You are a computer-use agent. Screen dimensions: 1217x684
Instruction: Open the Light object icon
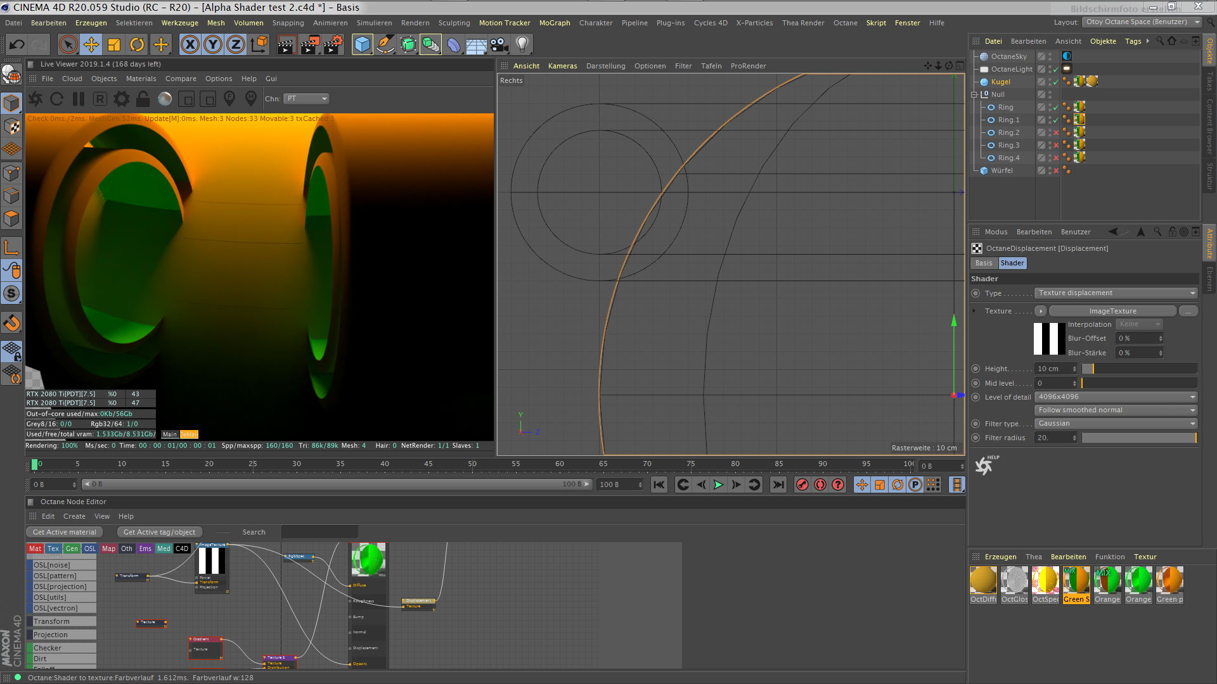(x=522, y=45)
